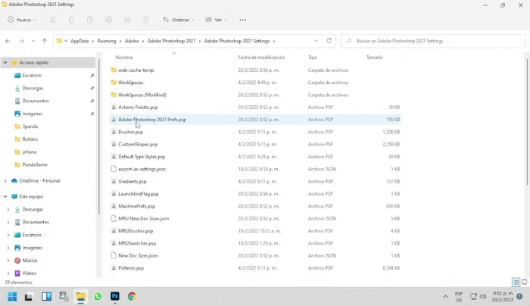This screenshot has width=530, height=306.
Task: Open the address bar history dropdown
Action: (316, 41)
